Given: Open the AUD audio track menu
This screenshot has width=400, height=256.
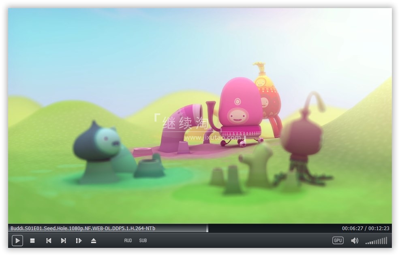Looking at the screenshot, I should [128, 241].
